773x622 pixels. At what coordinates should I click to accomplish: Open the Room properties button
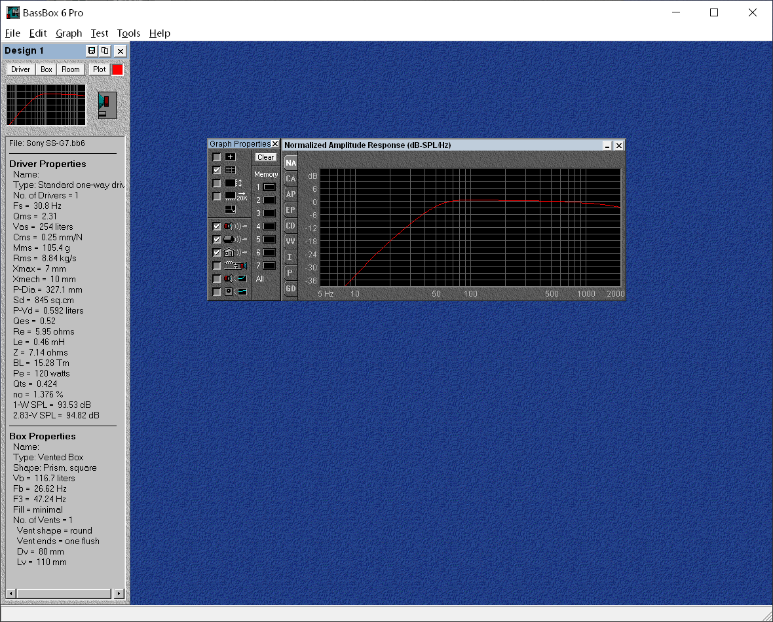pyautogui.click(x=71, y=69)
